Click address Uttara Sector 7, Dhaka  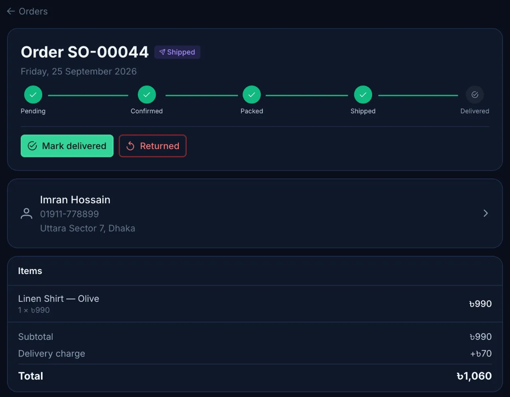(88, 228)
